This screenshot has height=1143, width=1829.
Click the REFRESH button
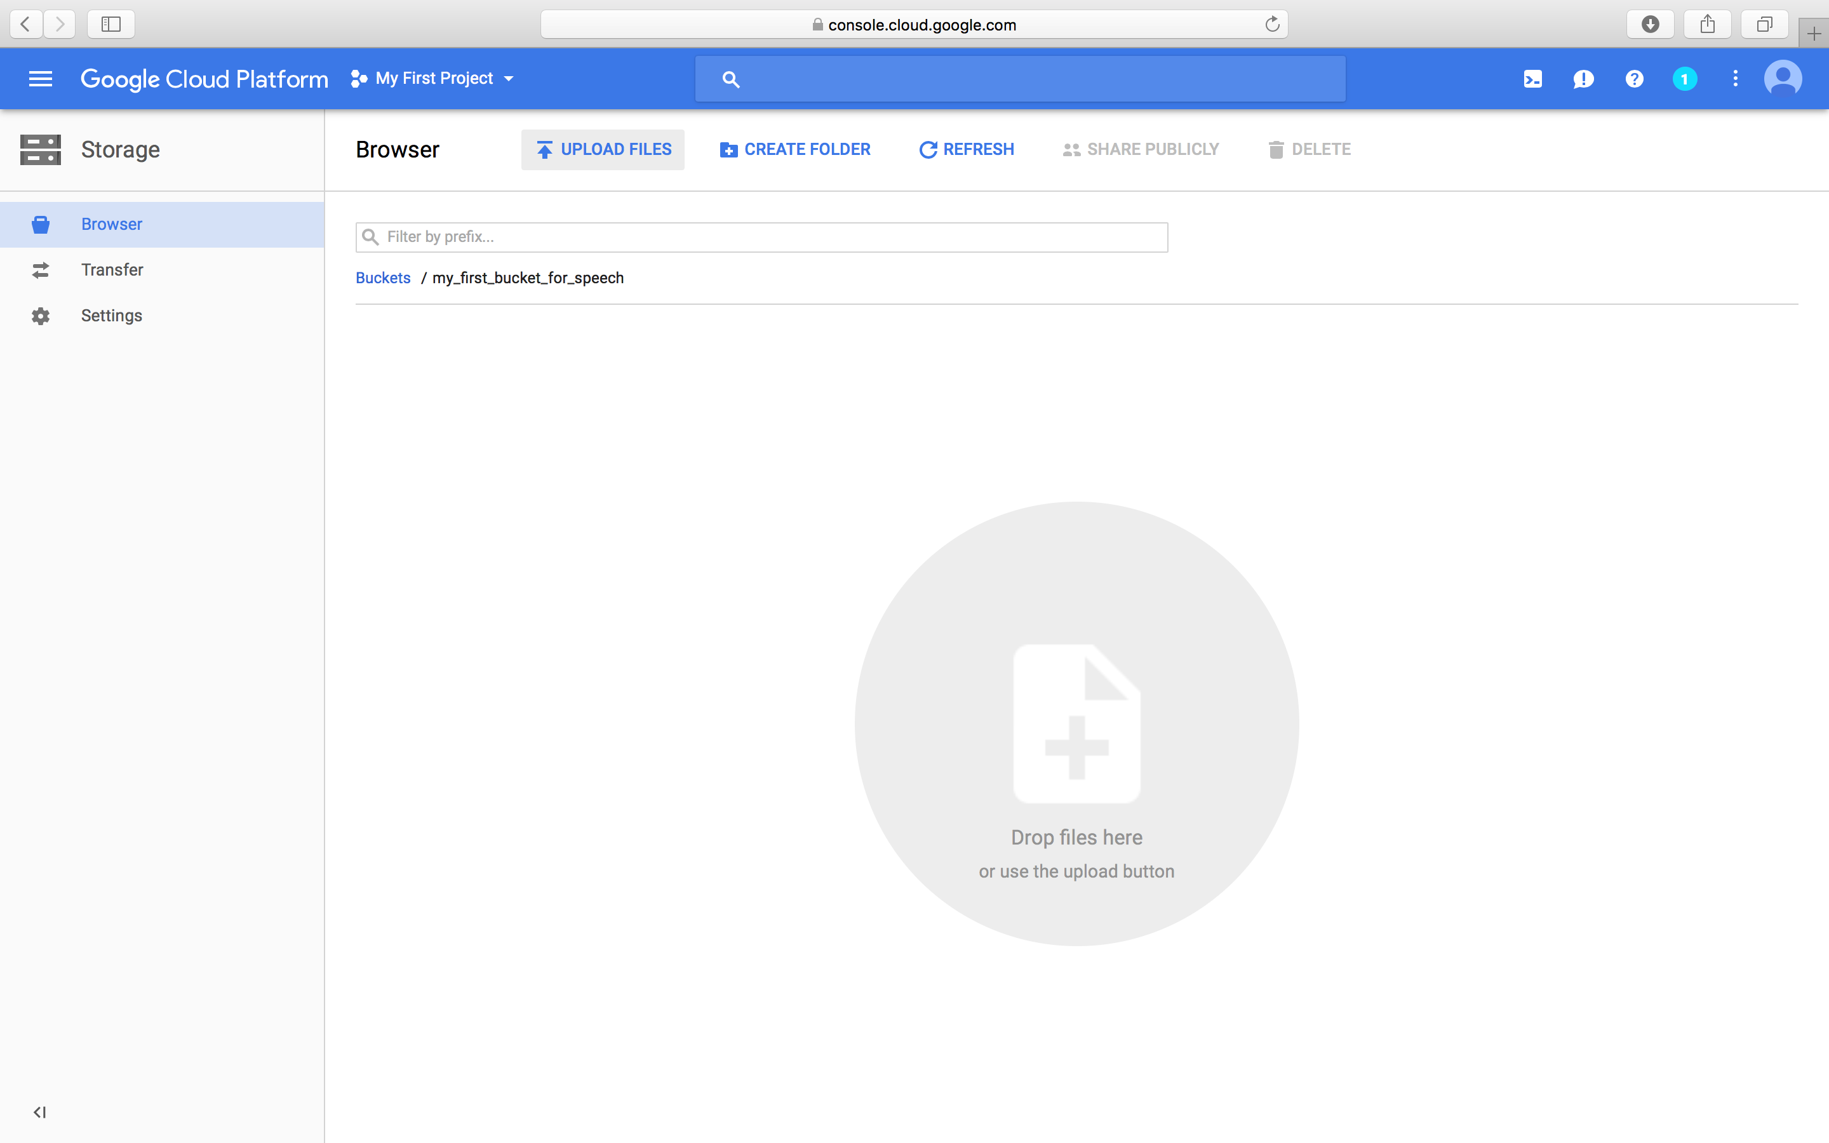[967, 150]
